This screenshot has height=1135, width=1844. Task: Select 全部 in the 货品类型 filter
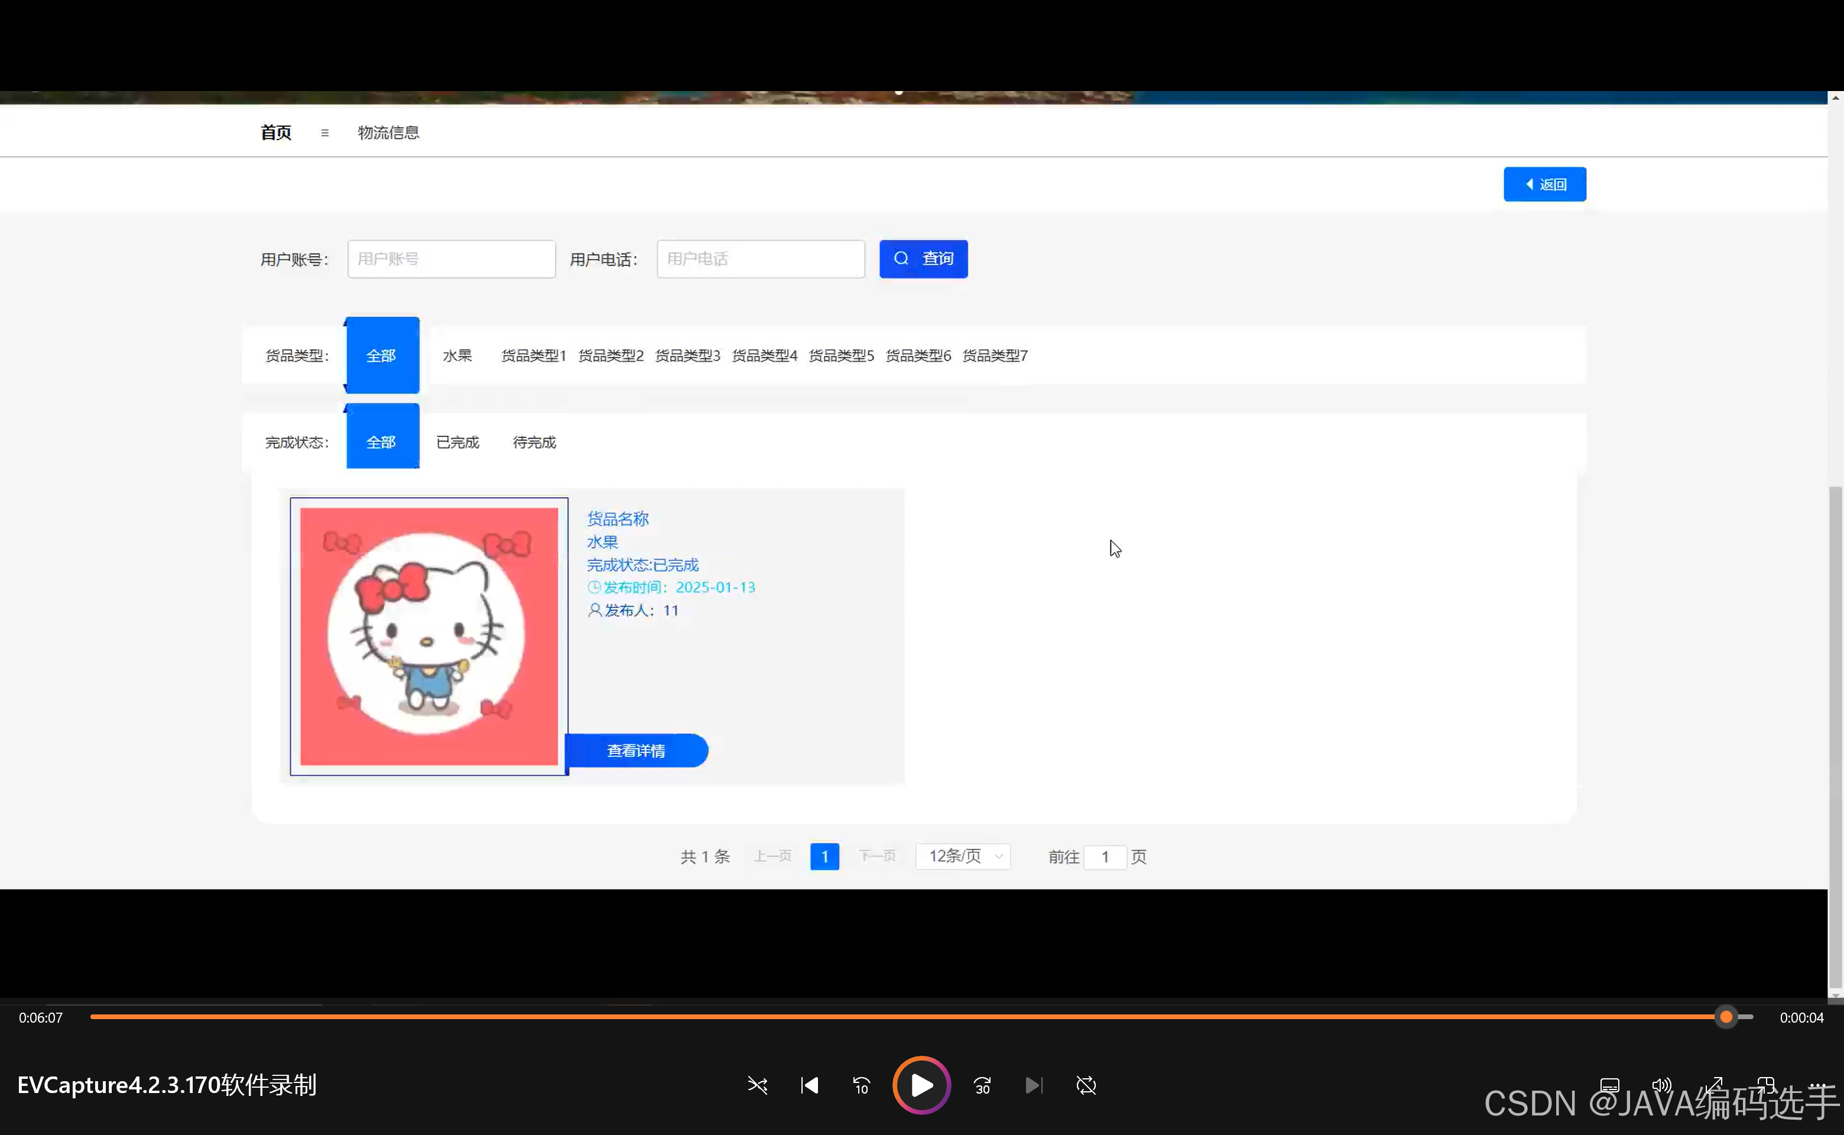pos(382,355)
